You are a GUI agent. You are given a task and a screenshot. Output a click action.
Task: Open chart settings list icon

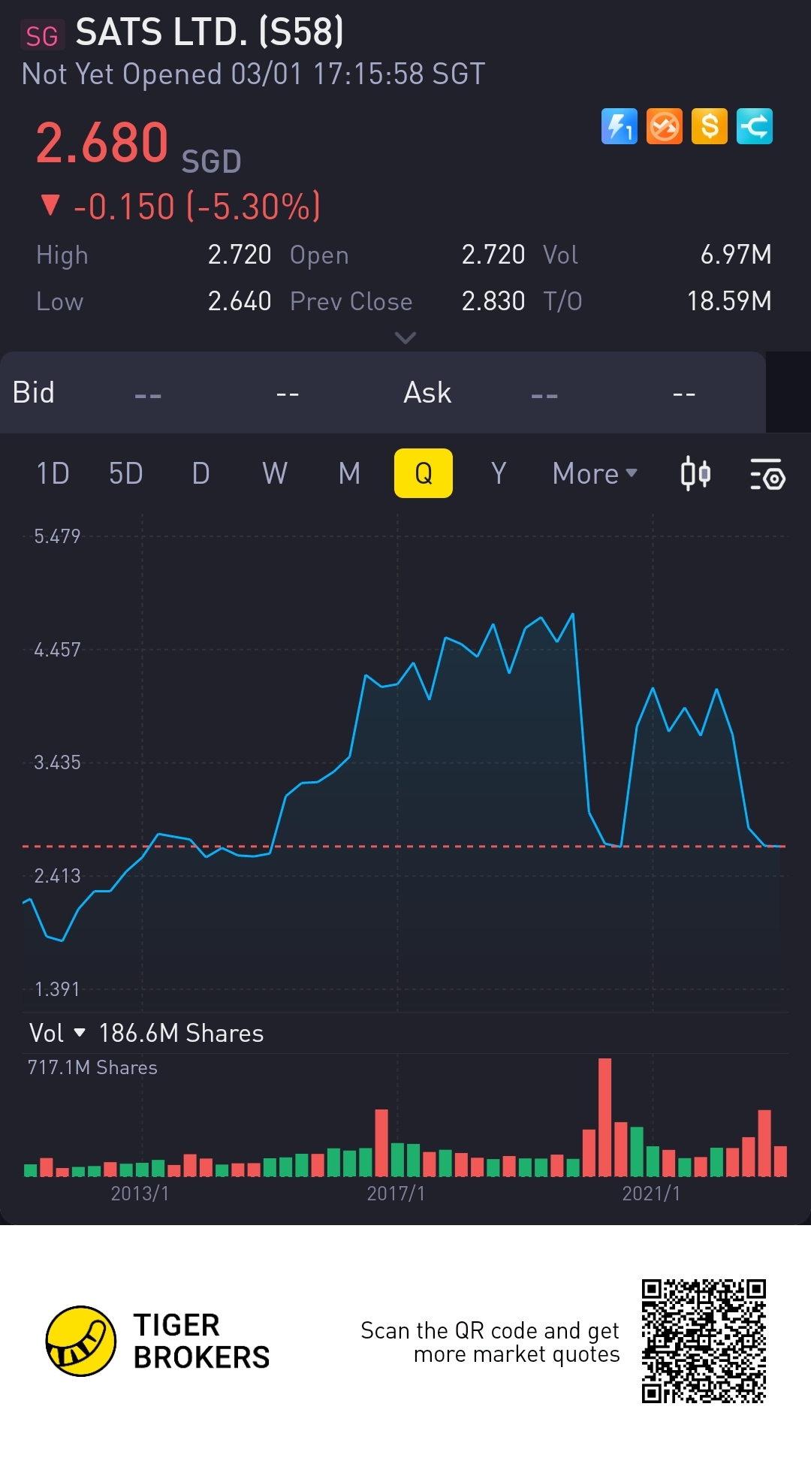[x=767, y=474]
